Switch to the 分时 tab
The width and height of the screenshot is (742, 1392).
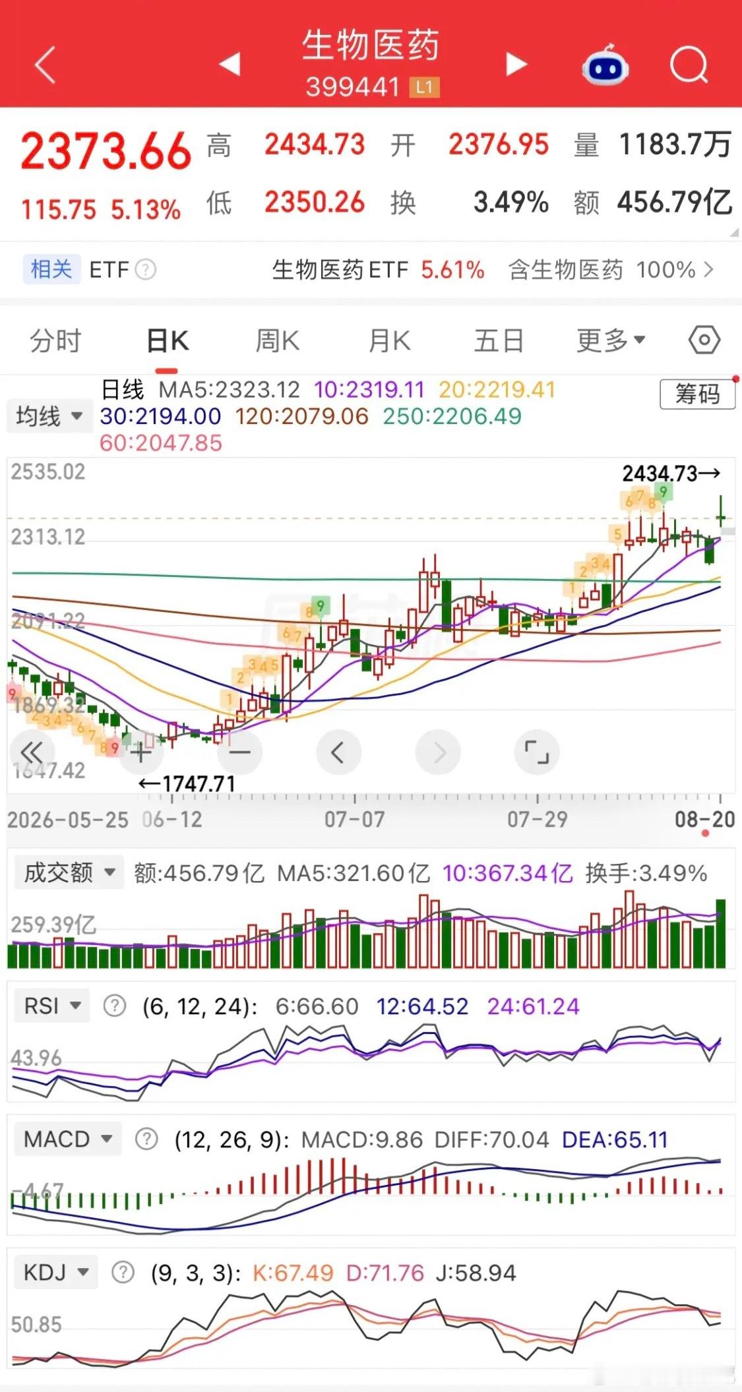55,341
